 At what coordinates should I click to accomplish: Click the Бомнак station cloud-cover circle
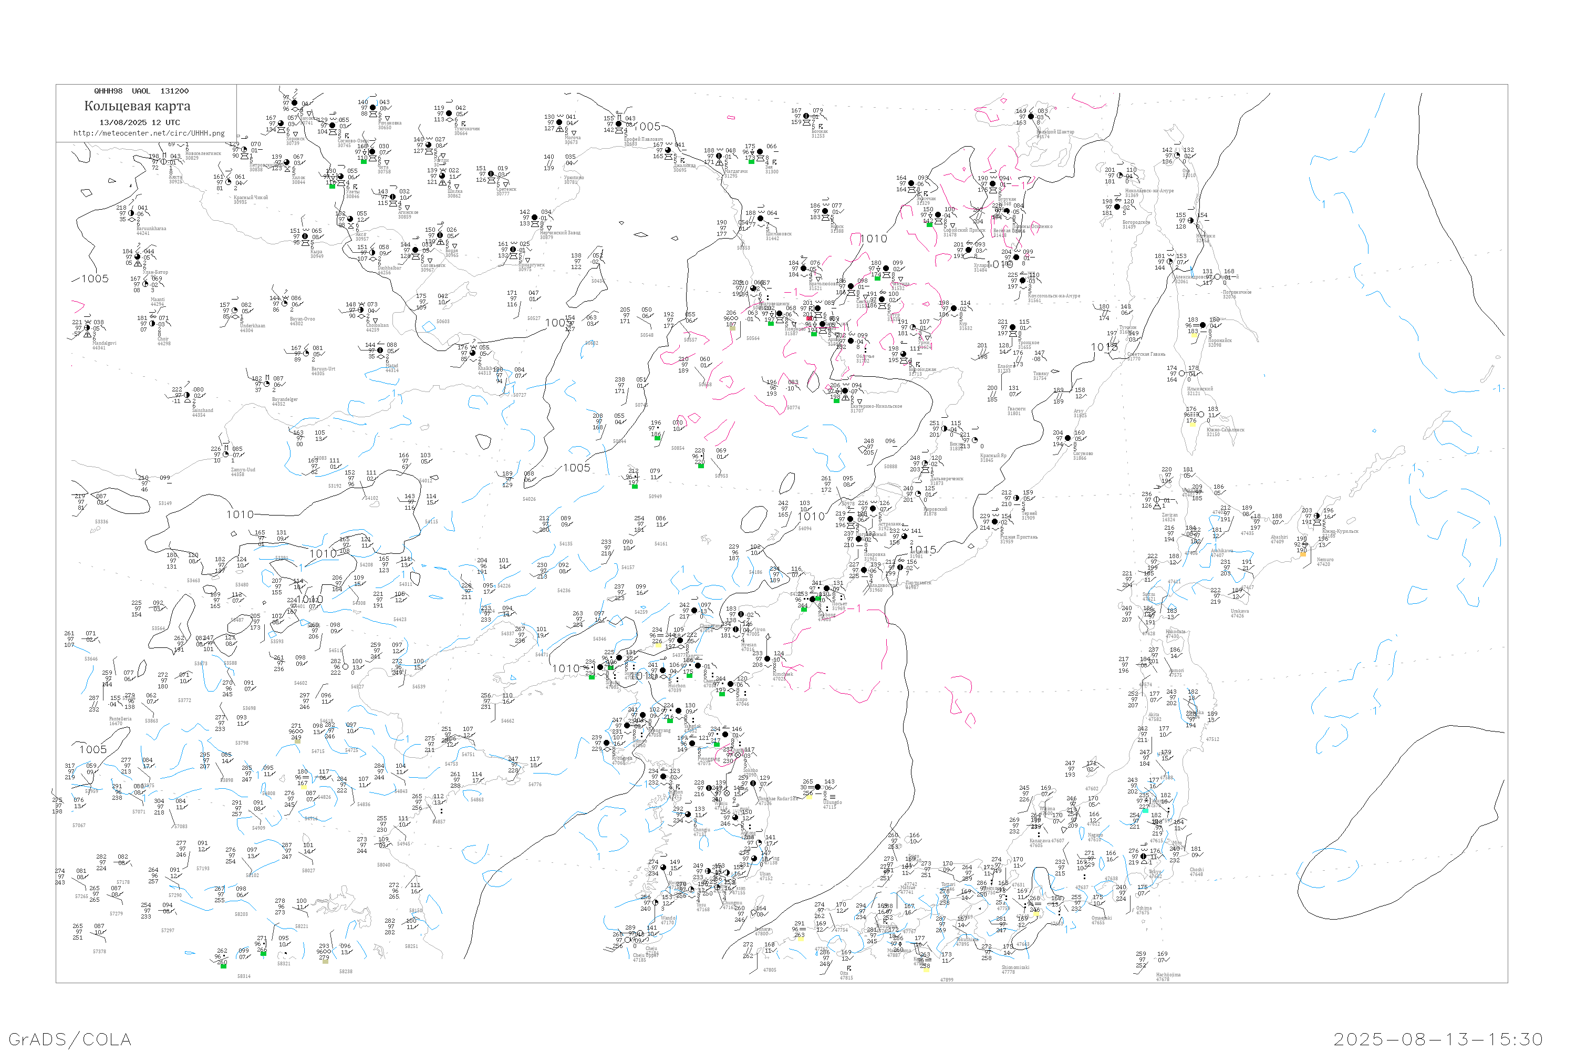click(x=806, y=116)
